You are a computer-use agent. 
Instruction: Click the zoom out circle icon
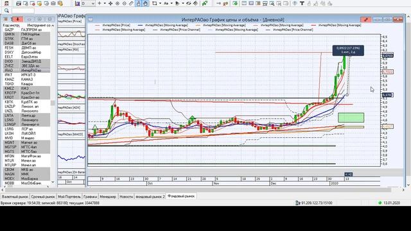(x=124, y=3)
